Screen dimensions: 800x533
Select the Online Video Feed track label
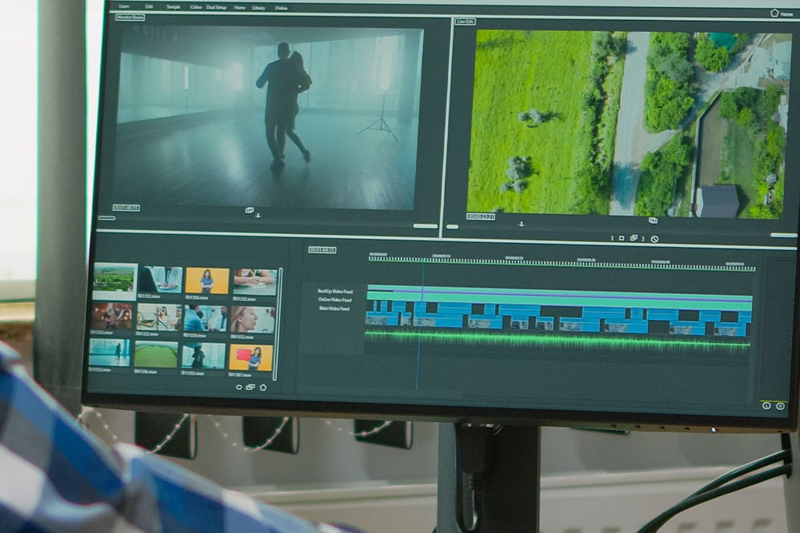coord(334,300)
